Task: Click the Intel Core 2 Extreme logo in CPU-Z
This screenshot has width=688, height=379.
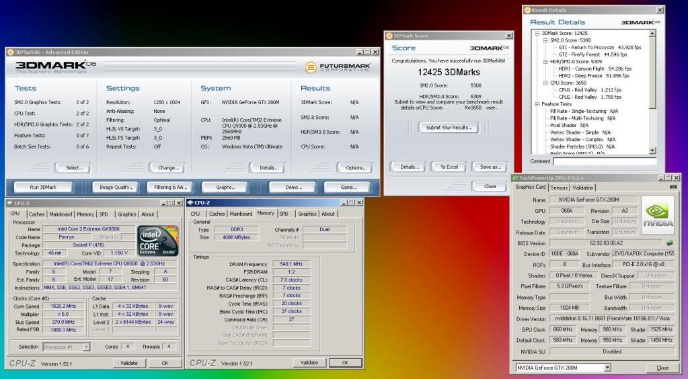Action: [158, 241]
